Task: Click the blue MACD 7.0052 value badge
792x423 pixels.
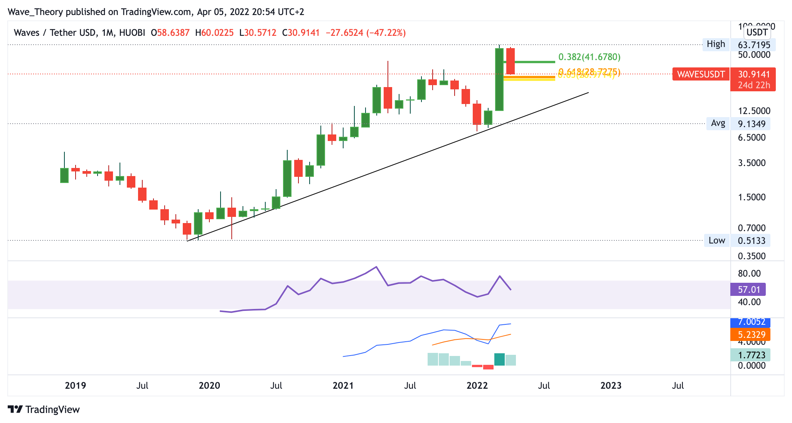Action: click(x=750, y=322)
